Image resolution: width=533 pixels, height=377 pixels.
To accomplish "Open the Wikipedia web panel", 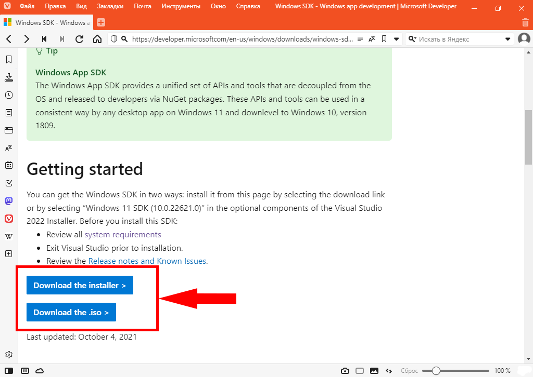I will 8,236.
